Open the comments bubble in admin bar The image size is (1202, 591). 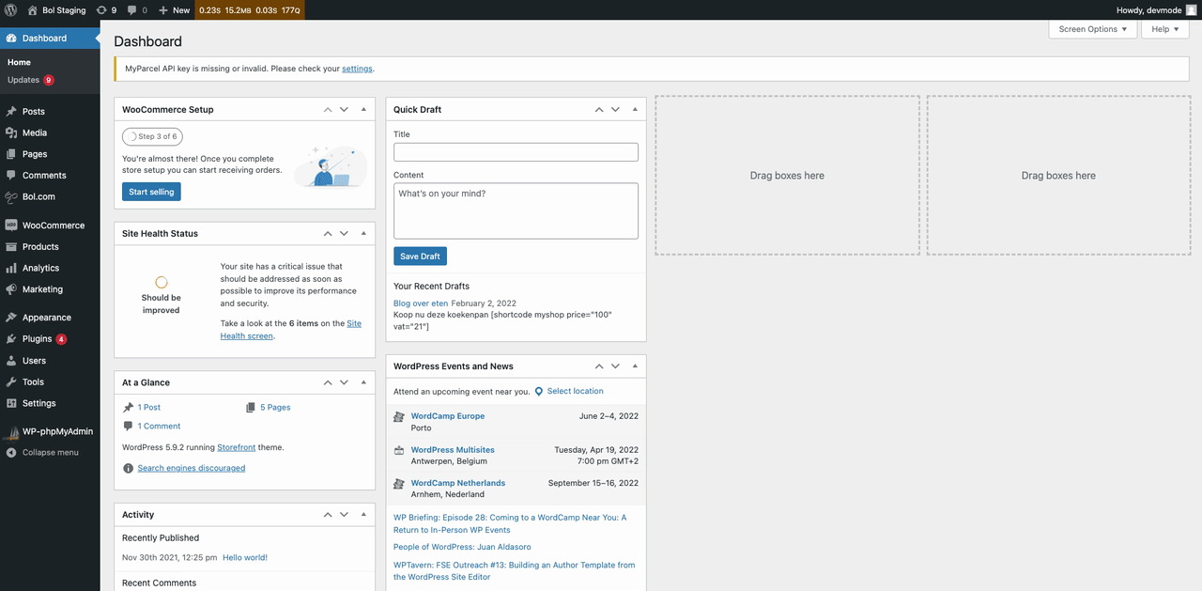pos(137,9)
